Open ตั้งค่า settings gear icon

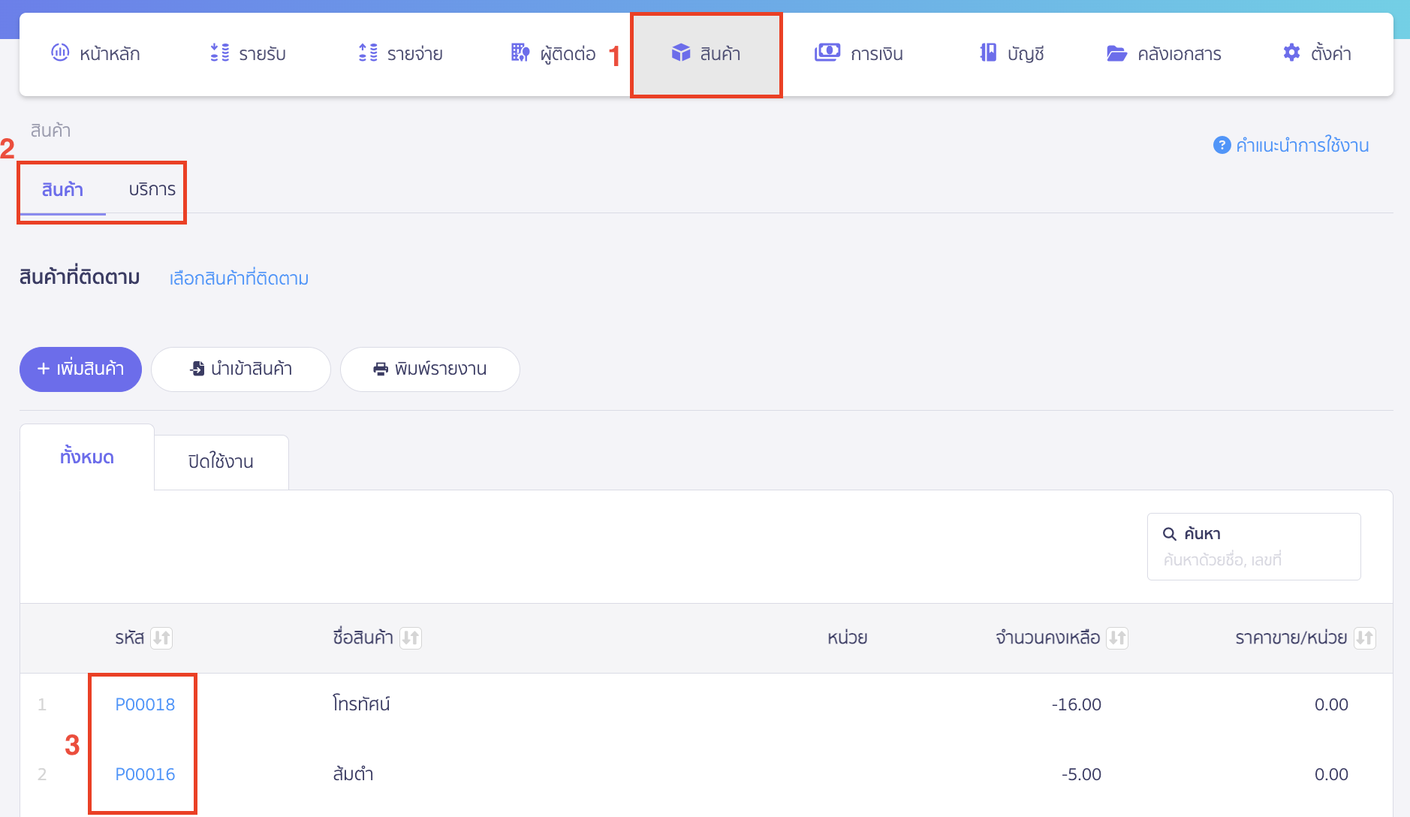[1291, 53]
